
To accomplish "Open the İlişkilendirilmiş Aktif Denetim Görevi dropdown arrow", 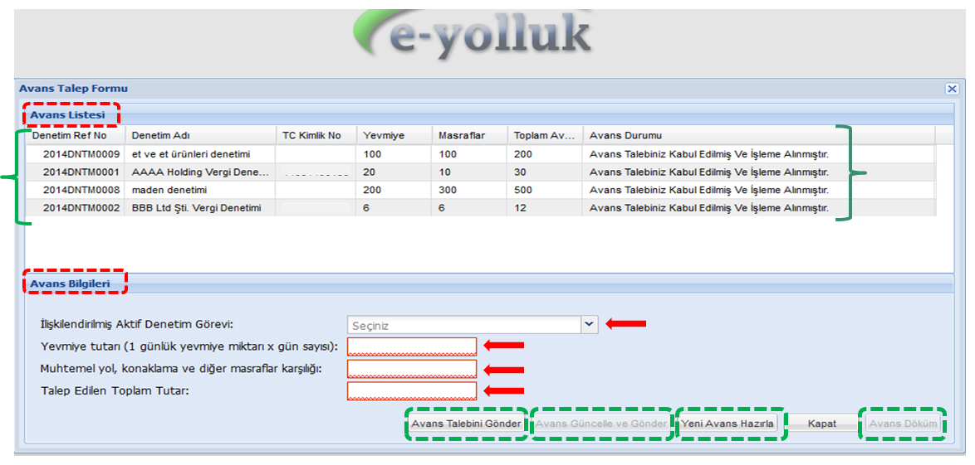I will pos(589,325).
